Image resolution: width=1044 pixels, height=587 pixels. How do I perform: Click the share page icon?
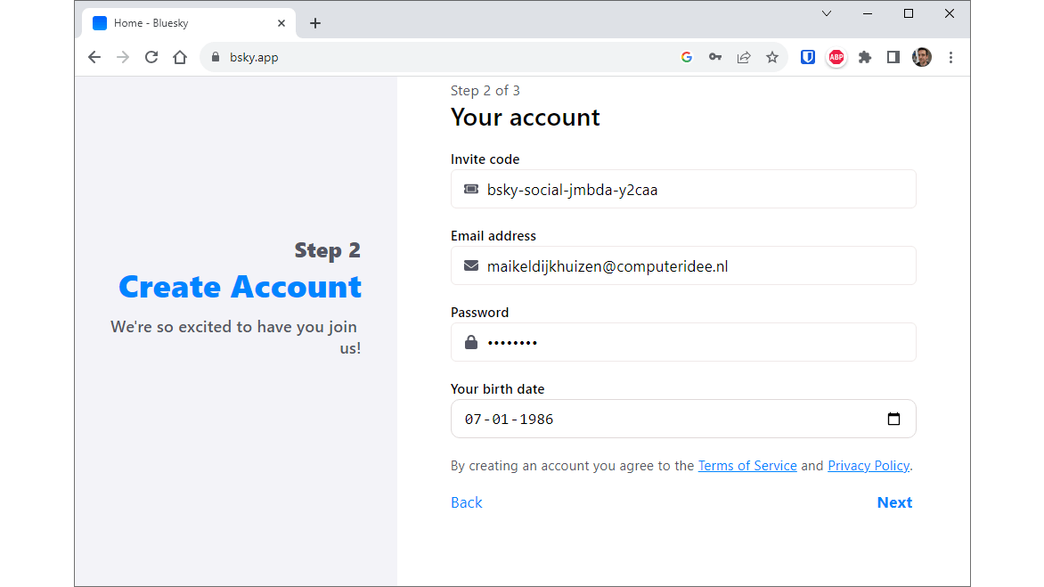pyautogui.click(x=744, y=57)
